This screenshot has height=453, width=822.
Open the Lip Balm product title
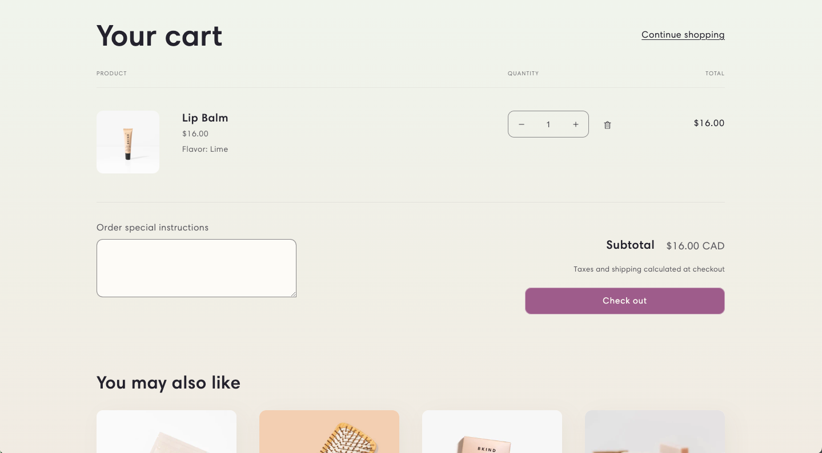click(x=205, y=118)
